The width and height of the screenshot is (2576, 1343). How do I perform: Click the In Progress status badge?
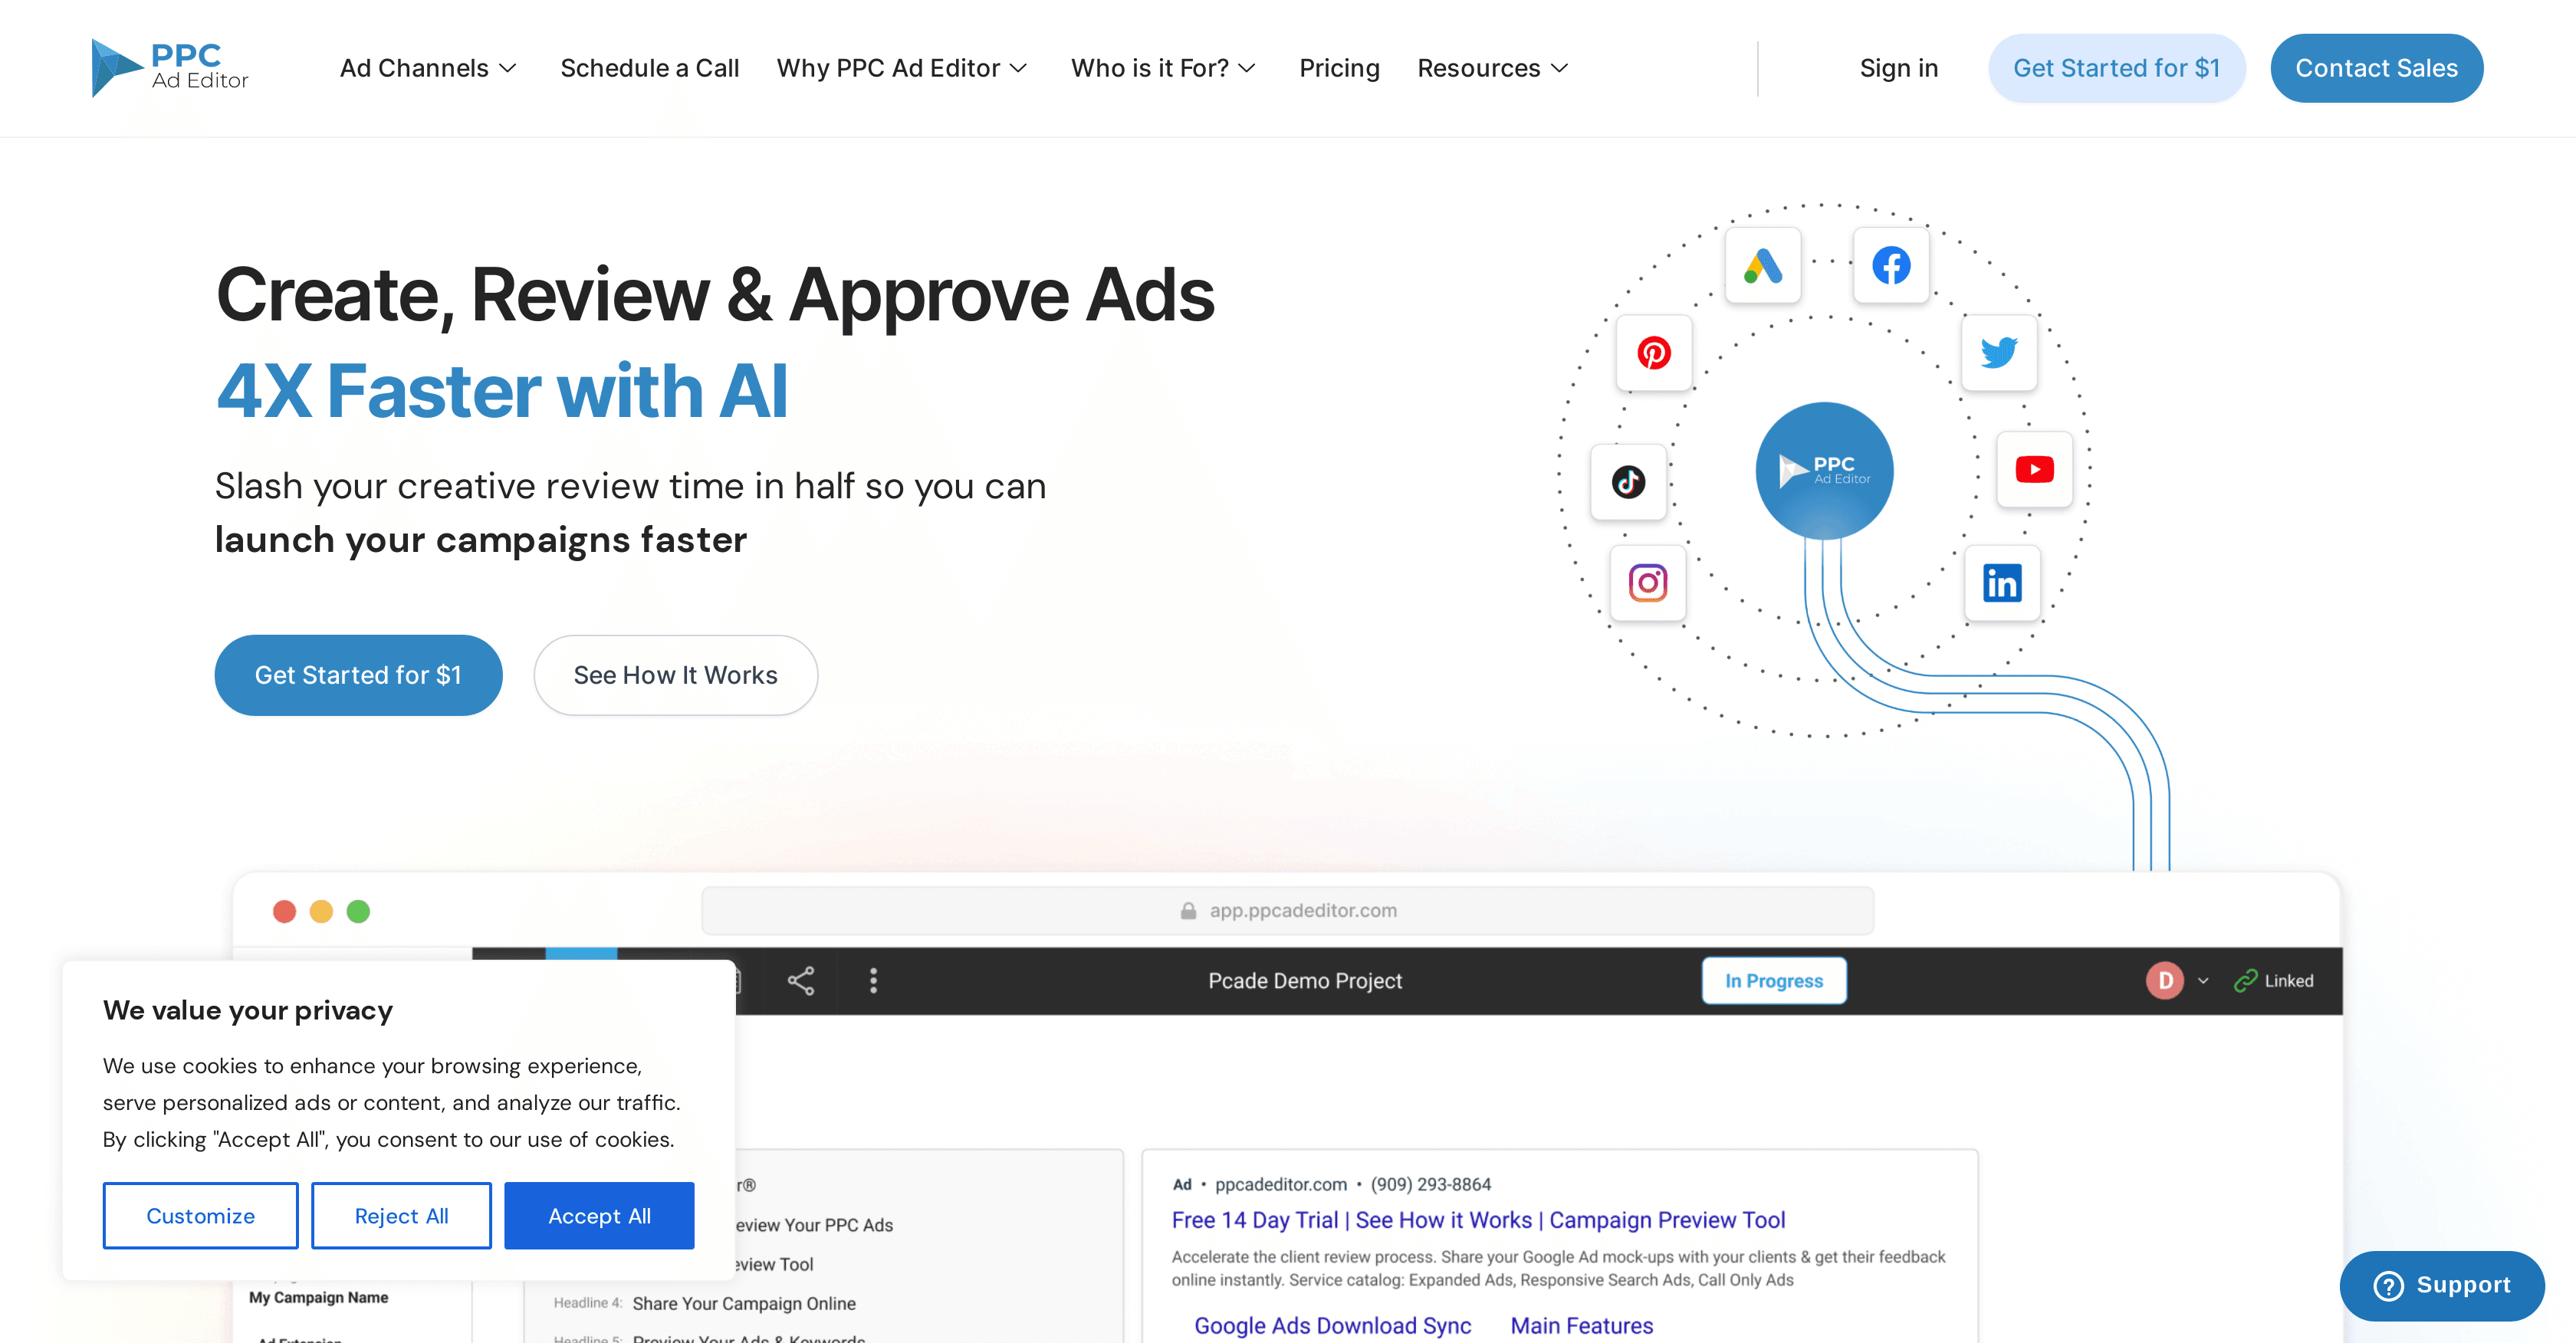point(1774,981)
